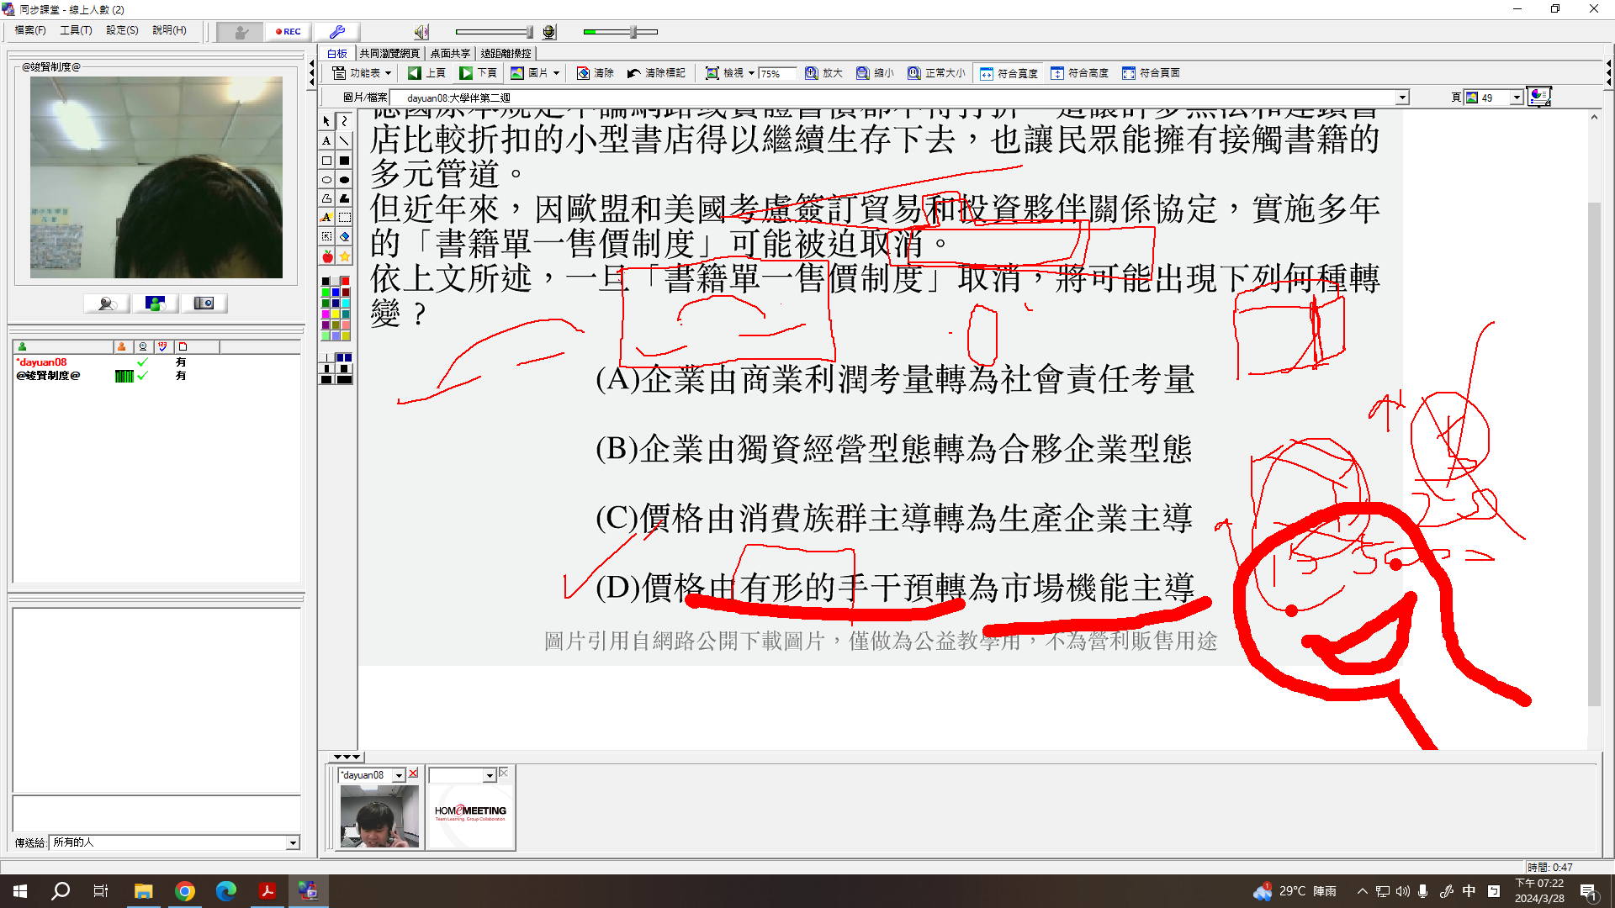The width and height of the screenshot is (1615, 908).
Task: Select the text tool
Action: tap(326, 140)
